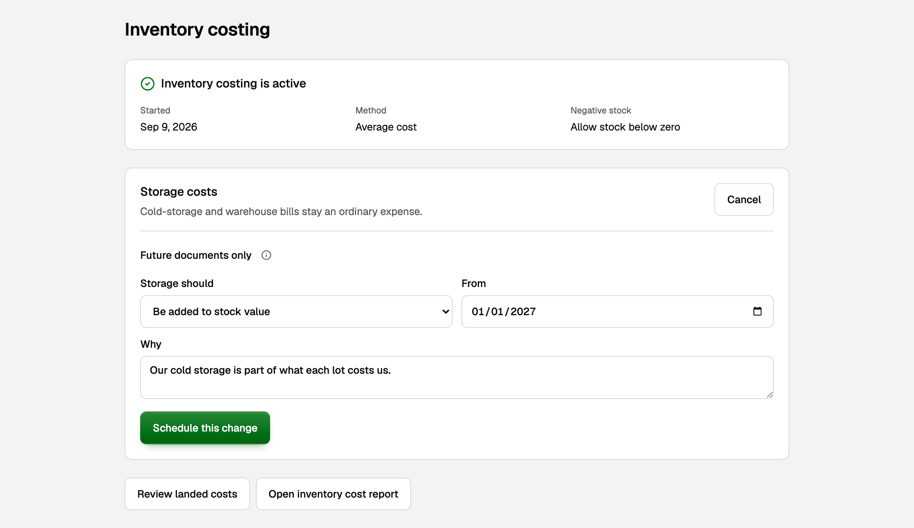Click the From date input field

[617, 311]
